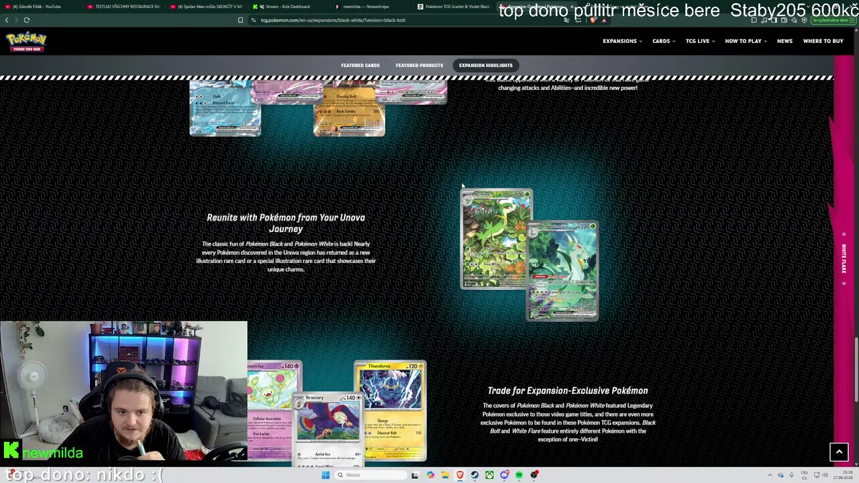Jump to the Featured Cards section
Screen dimensions: 859x483
pyautogui.click(x=360, y=65)
